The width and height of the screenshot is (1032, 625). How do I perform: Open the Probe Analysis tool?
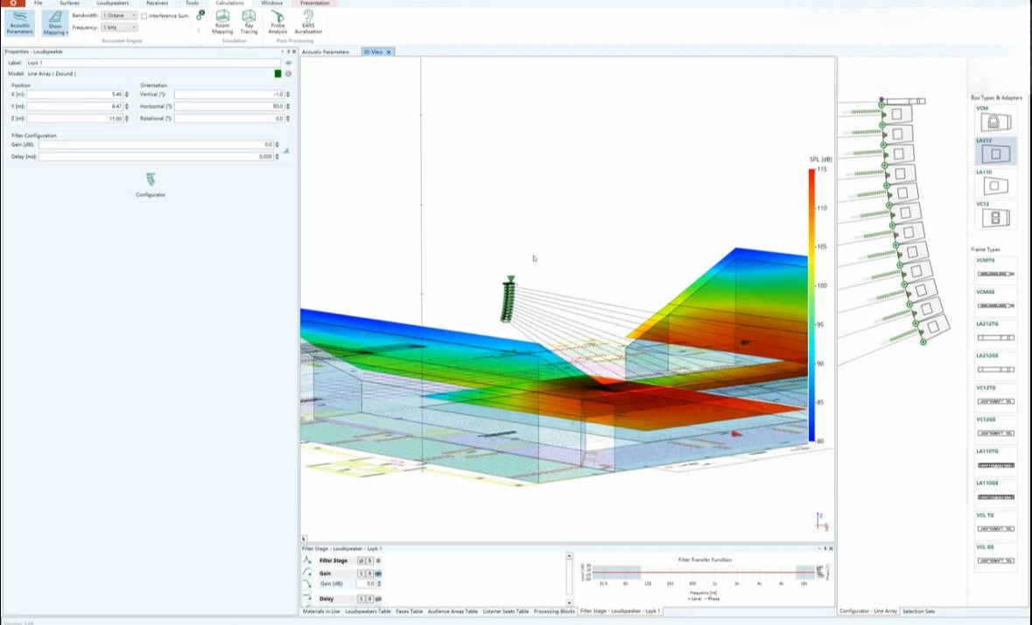[277, 22]
